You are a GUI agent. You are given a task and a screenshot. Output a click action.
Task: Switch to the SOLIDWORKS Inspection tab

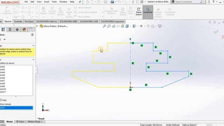(x=113, y=21)
